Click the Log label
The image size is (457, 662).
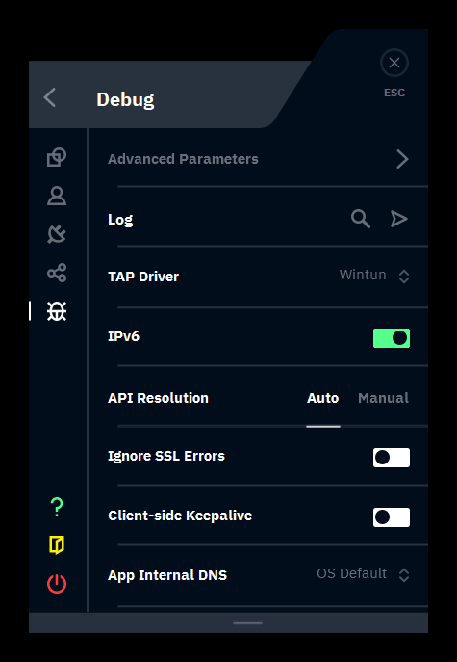[x=120, y=220]
